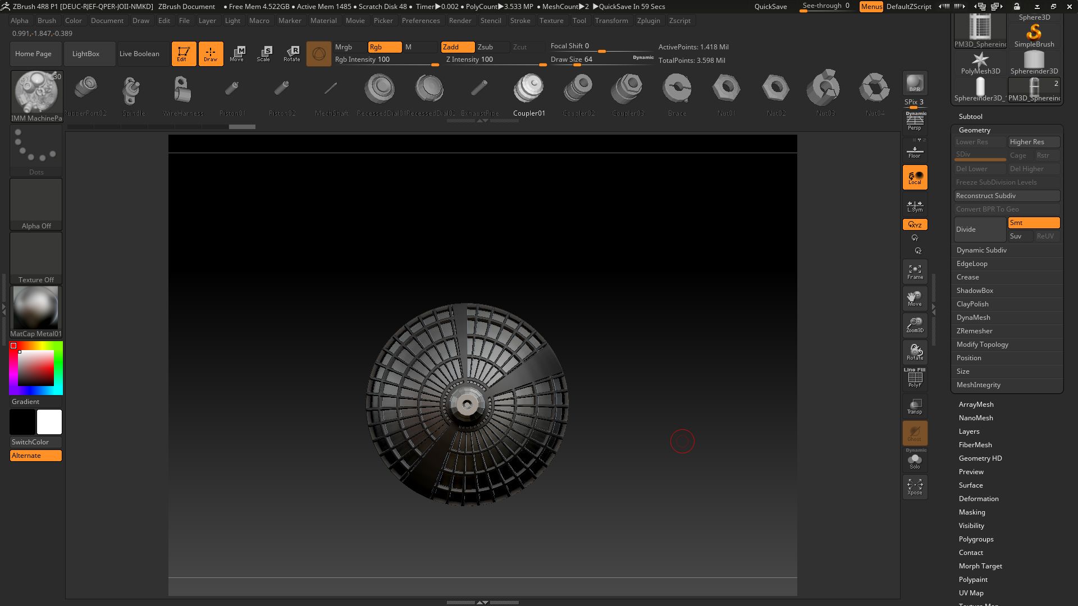This screenshot has width=1078, height=606.
Task: Expand the Deformation section
Action: click(x=978, y=499)
